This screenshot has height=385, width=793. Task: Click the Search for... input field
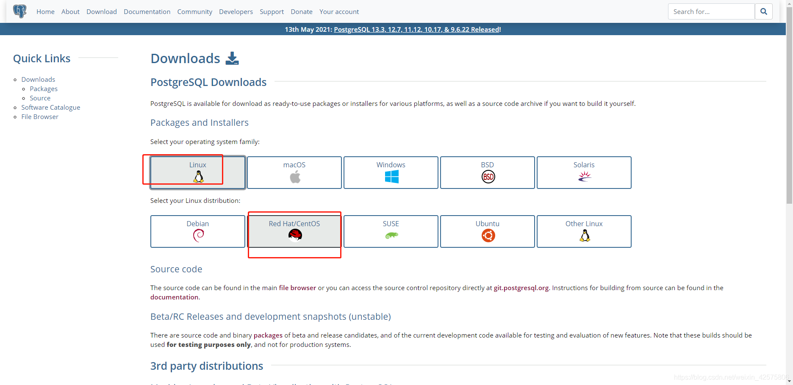click(x=711, y=11)
